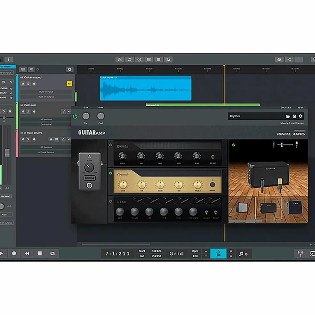
Task: Arm recording on the Guitar amped track
Action: 34,84
